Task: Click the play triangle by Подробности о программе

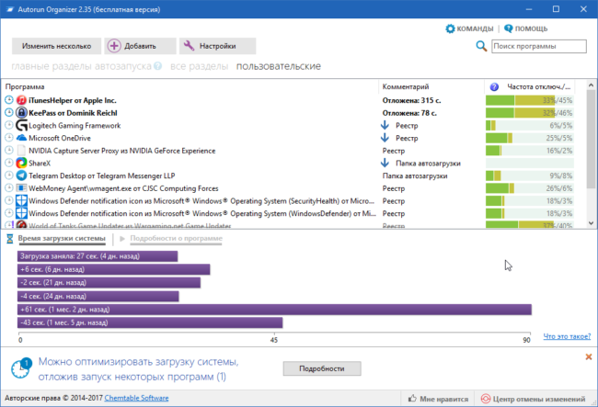Action: point(122,239)
